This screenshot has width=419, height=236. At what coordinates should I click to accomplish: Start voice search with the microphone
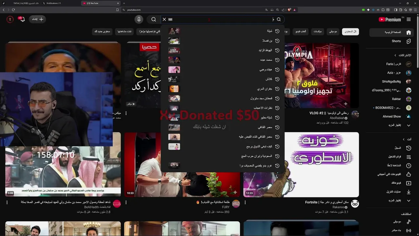139,19
